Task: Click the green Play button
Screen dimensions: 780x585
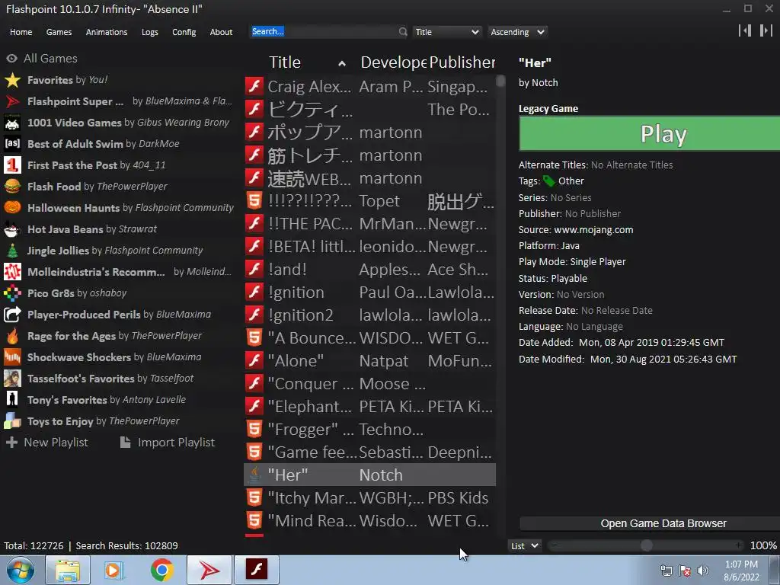Action: [x=649, y=134]
